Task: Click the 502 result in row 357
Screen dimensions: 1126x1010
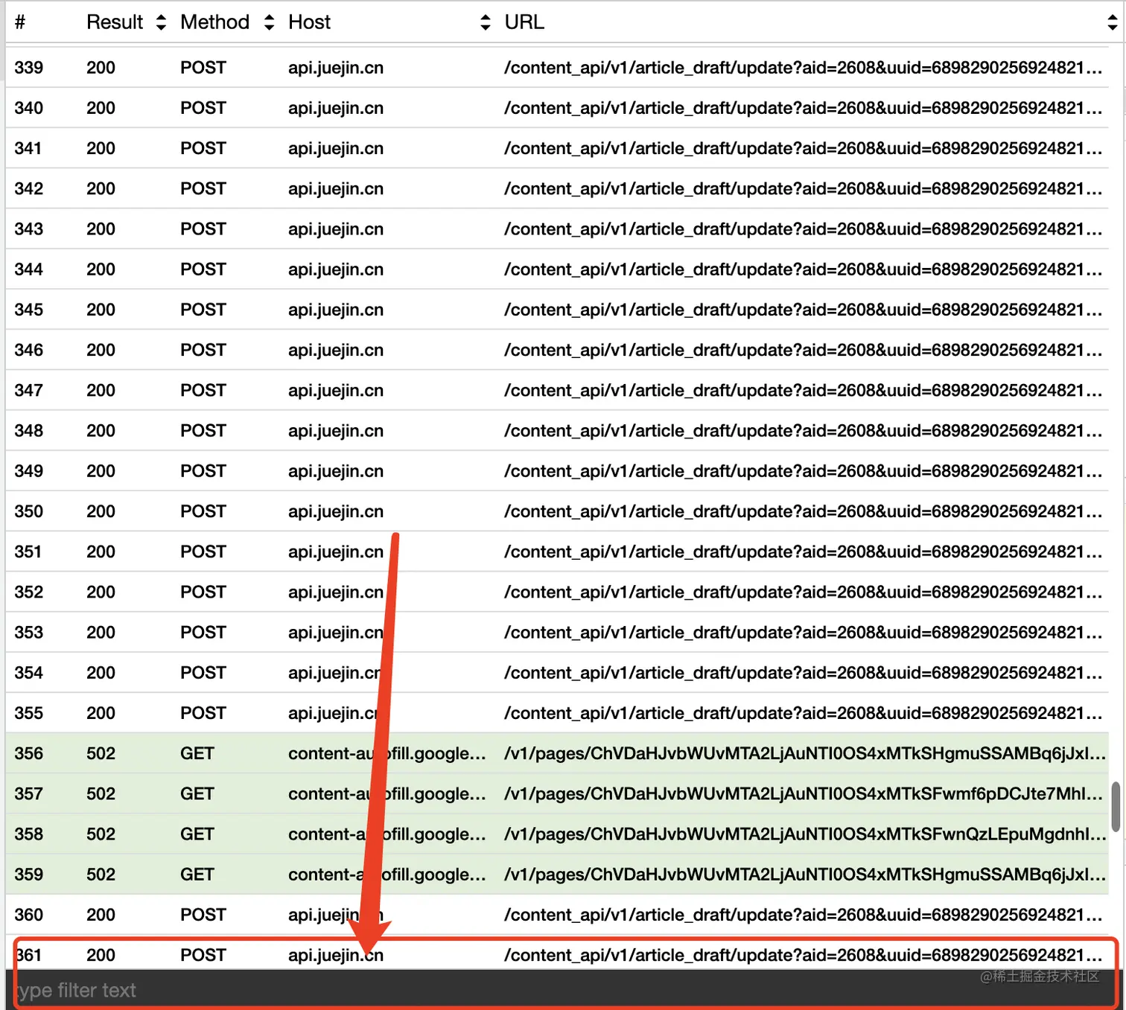Action: coord(101,794)
